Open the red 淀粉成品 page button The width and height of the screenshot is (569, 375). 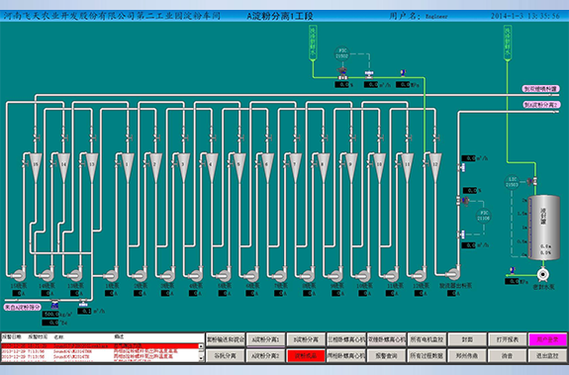point(306,356)
